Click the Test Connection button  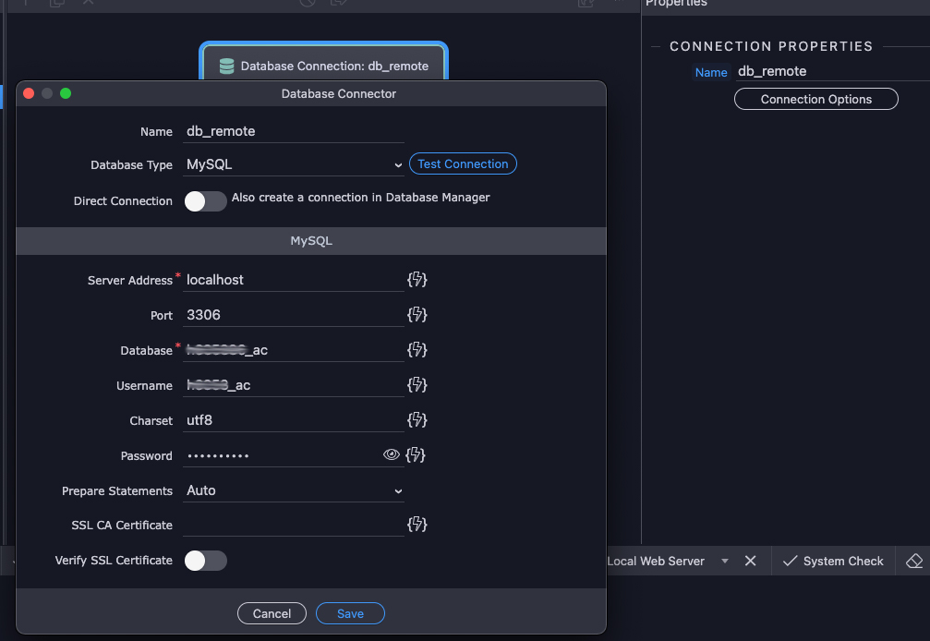(463, 164)
